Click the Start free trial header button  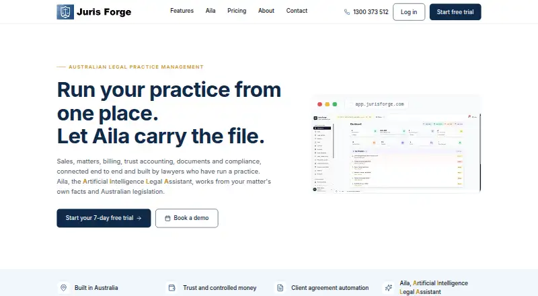pos(455,12)
